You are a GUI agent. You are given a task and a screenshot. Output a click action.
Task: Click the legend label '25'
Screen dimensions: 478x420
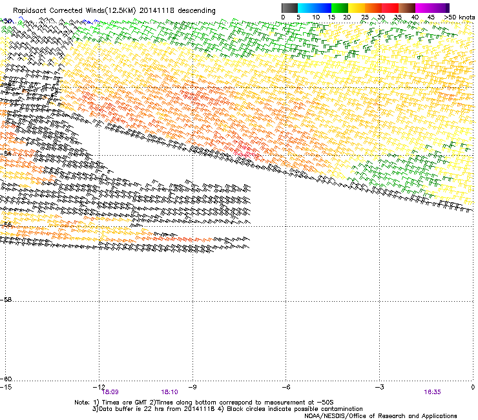pos(364,17)
